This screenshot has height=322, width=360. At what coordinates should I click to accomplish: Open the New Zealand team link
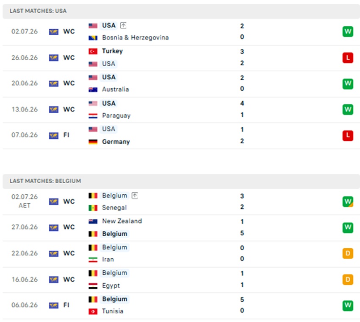coord(122,221)
